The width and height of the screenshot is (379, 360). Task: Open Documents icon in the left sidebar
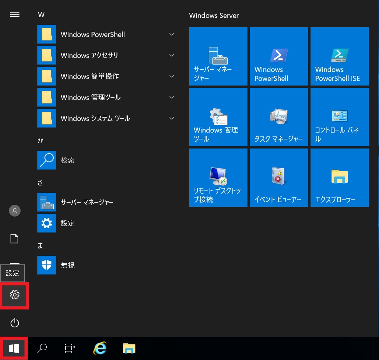[x=14, y=239]
